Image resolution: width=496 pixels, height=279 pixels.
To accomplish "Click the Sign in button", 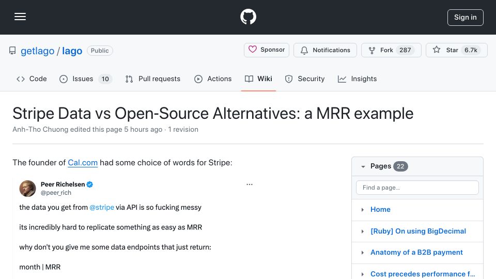I will click(466, 18).
